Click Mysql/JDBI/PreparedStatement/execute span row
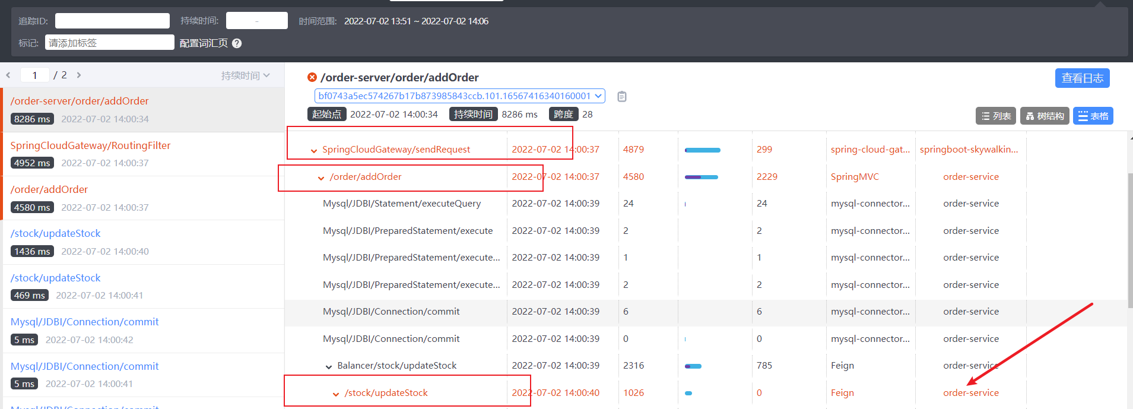The image size is (1133, 409). pos(706,230)
